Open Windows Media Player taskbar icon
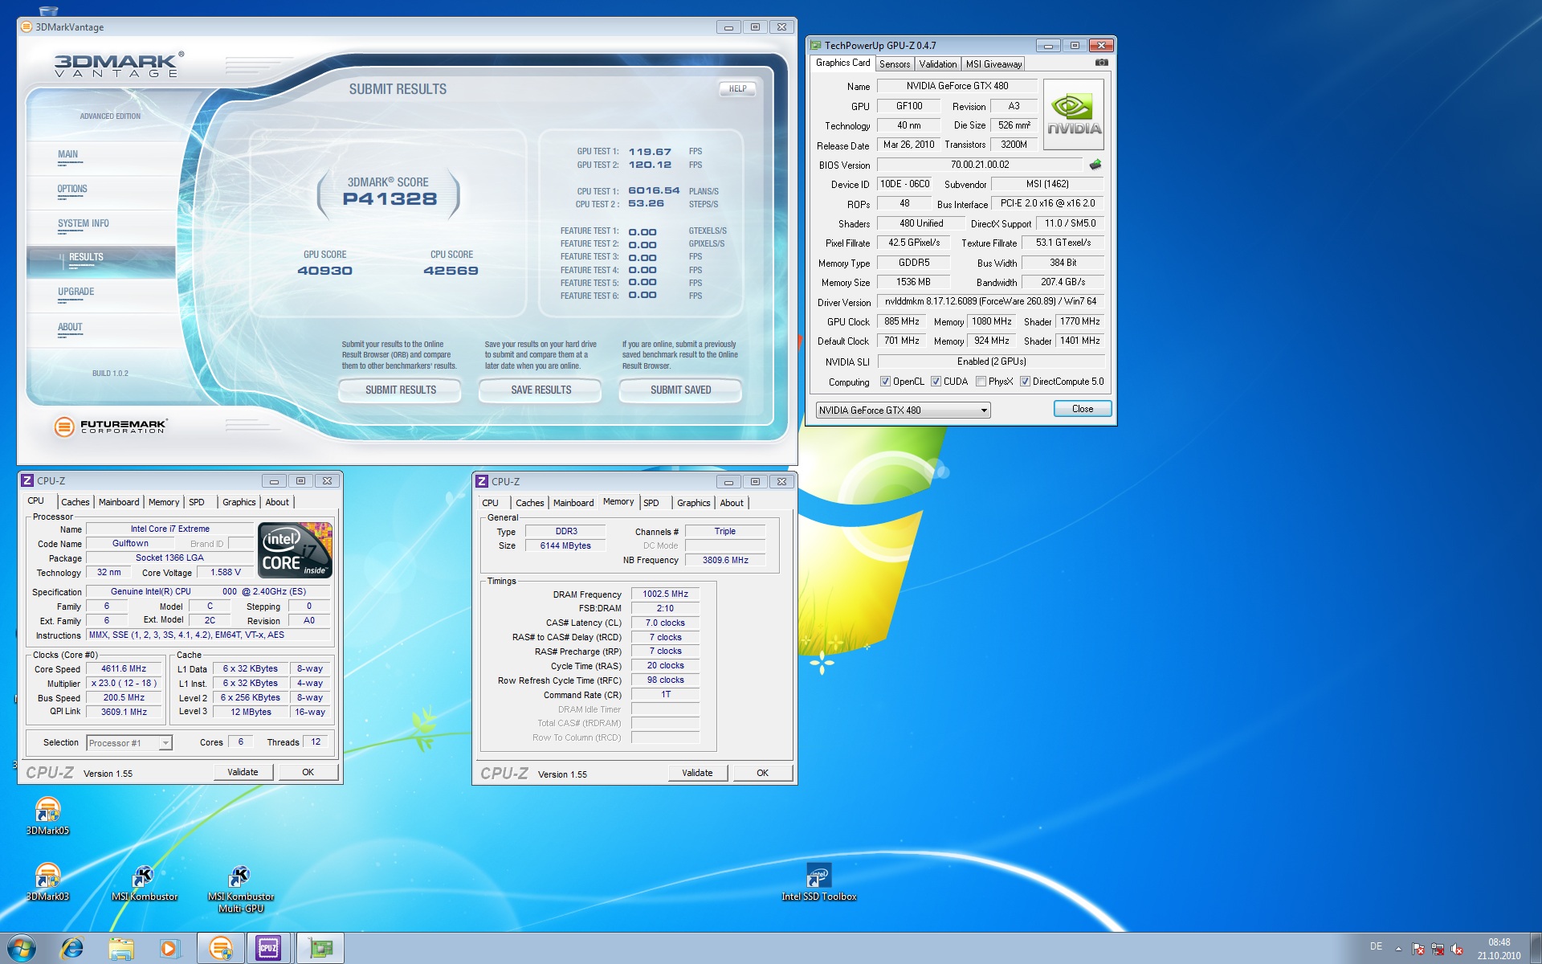 169,949
